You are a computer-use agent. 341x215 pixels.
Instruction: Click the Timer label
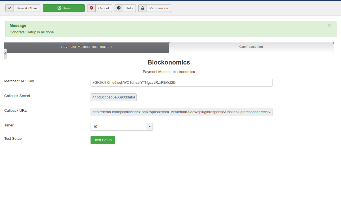9,125
